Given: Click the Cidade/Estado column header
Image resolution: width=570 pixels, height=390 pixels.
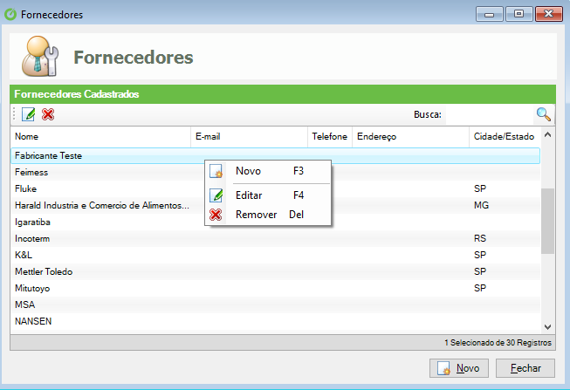Looking at the screenshot, I should tap(505, 137).
